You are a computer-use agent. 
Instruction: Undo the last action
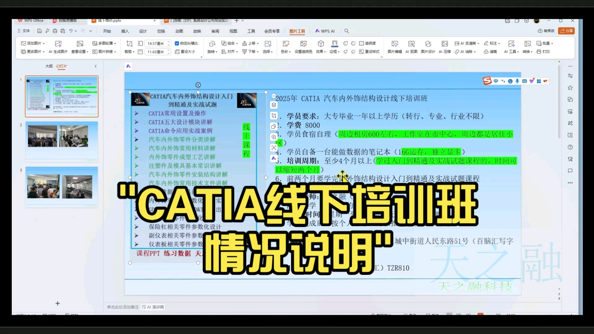71,31
